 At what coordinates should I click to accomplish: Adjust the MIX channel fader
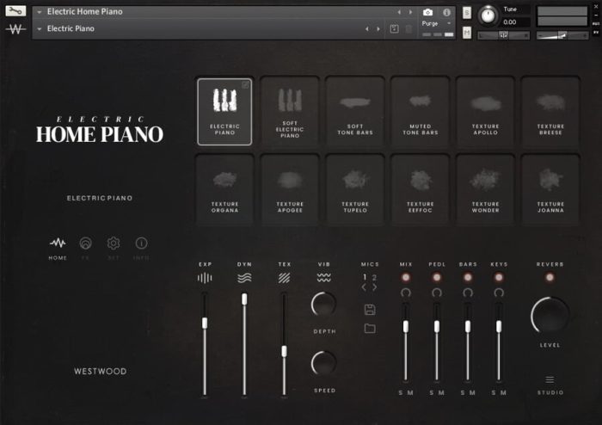pyautogui.click(x=406, y=327)
